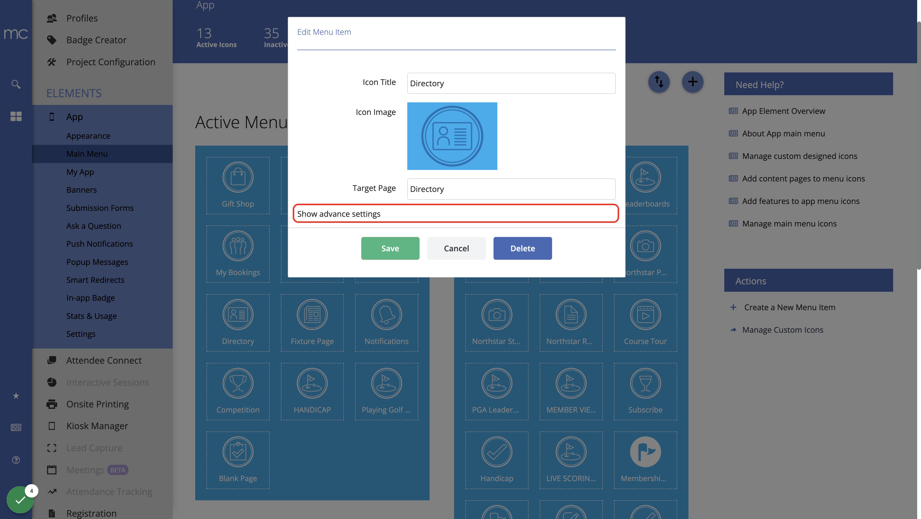Viewport: 921px width, 519px height.
Task: Open Manage main menu icons help link
Action: click(x=789, y=224)
